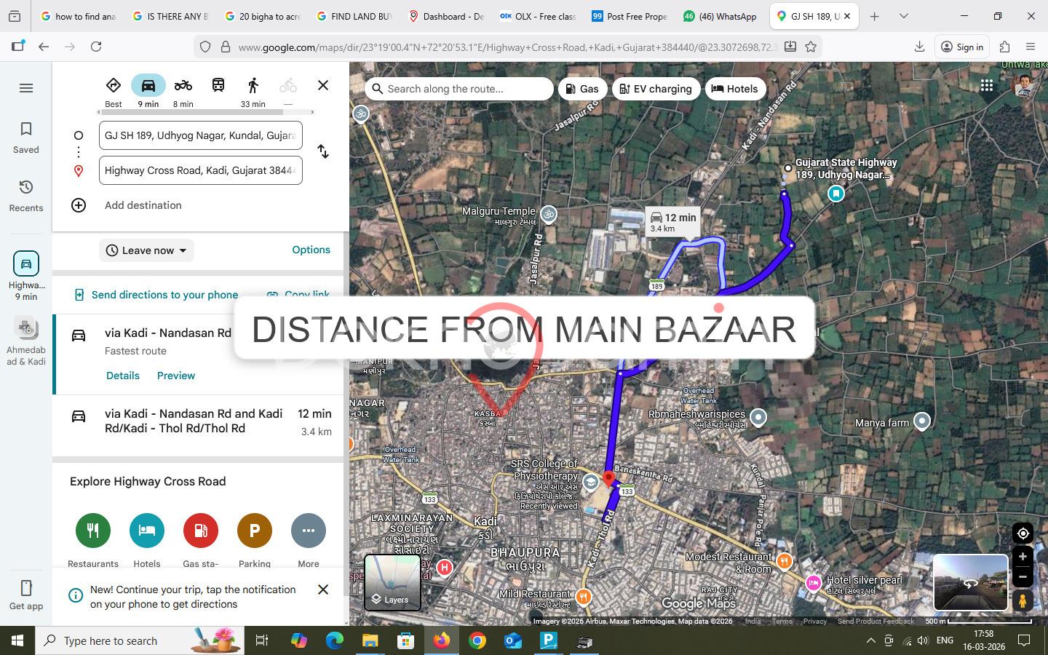Toggle the Layers map view
Image resolution: width=1048 pixels, height=655 pixels.
click(x=392, y=581)
